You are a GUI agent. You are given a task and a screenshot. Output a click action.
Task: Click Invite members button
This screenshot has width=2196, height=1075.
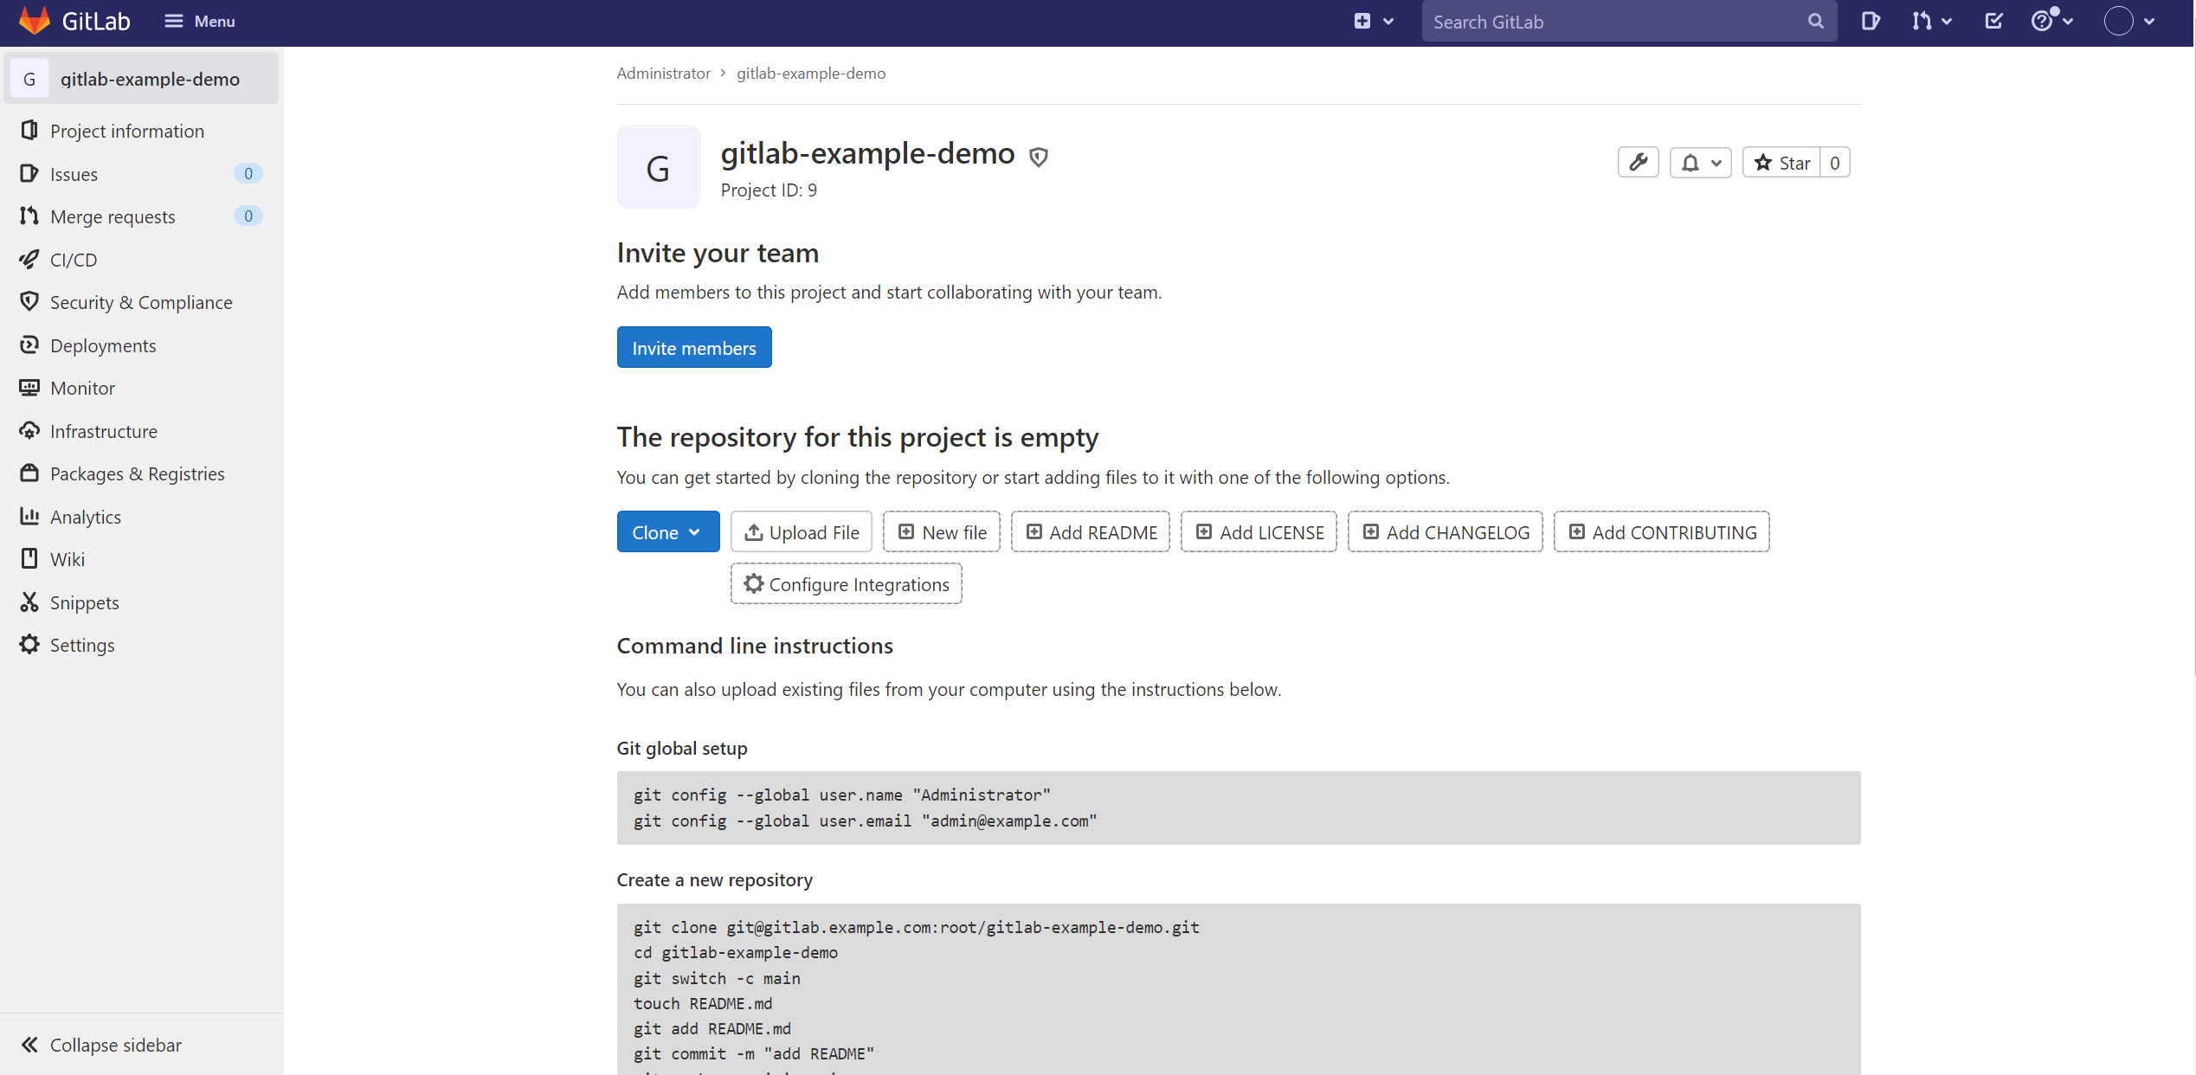[x=694, y=347]
